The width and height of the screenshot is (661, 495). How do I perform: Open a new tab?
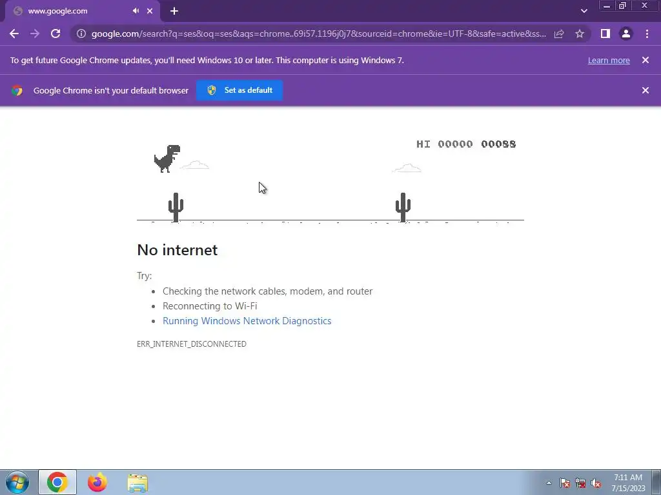tap(174, 11)
